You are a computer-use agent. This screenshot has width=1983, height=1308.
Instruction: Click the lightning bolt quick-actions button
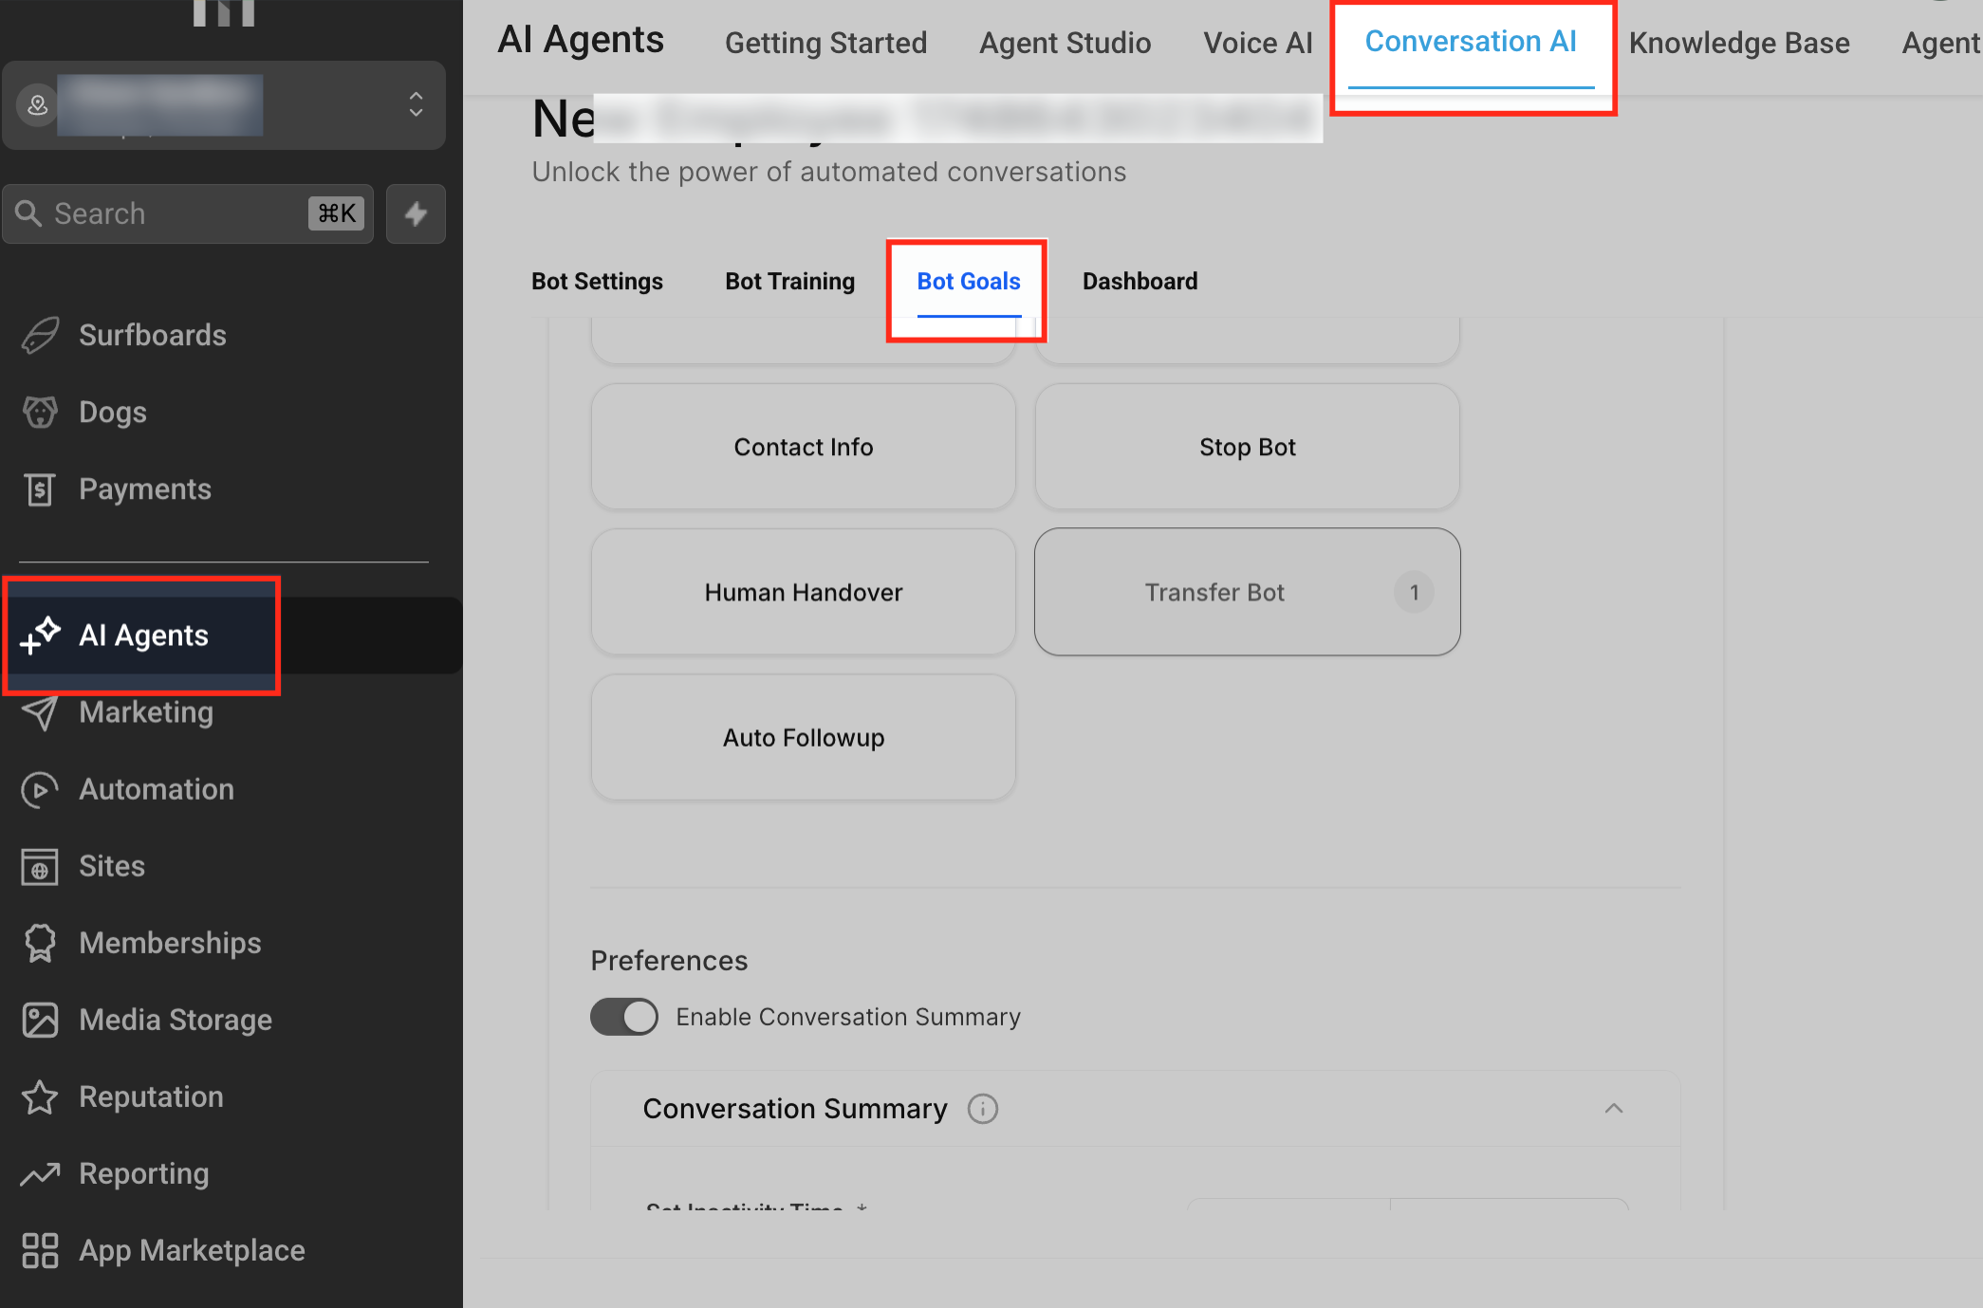(416, 213)
